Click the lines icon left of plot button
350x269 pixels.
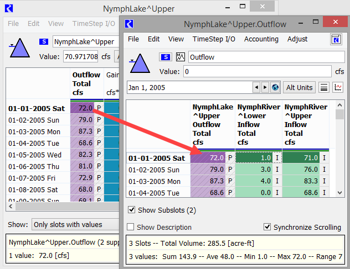(324, 88)
